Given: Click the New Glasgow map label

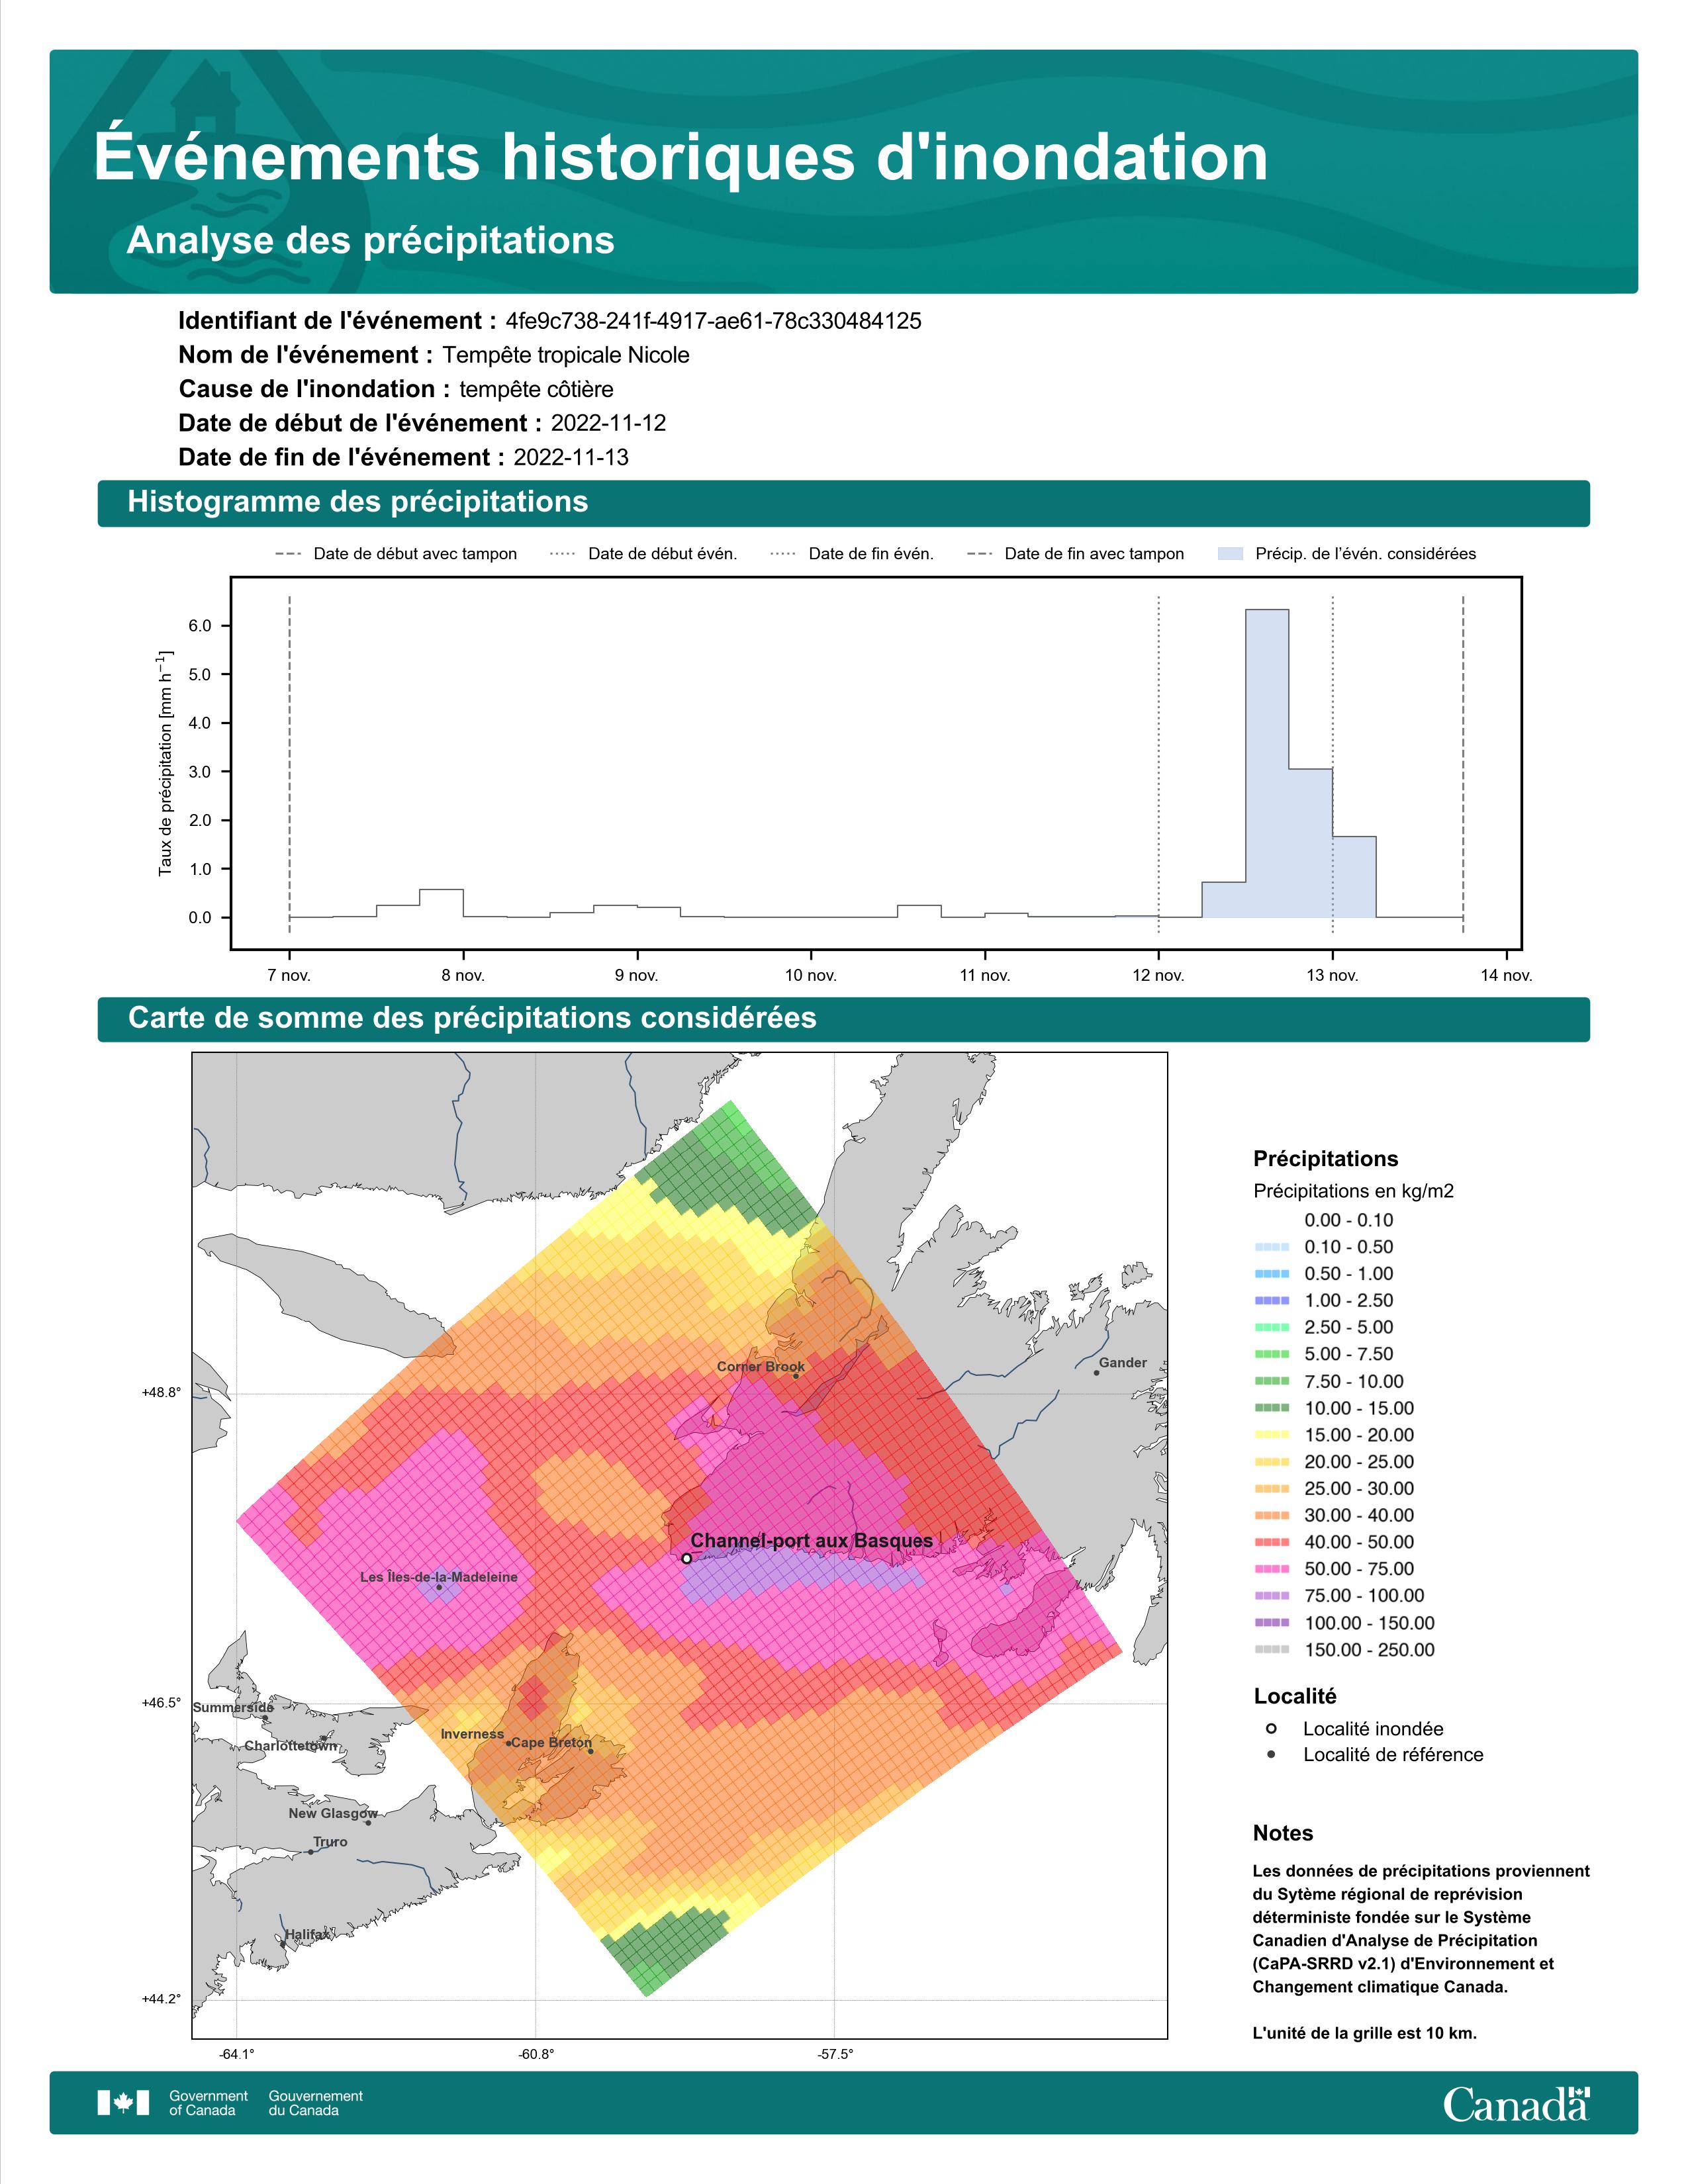Looking at the screenshot, I should tap(333, 1813).
